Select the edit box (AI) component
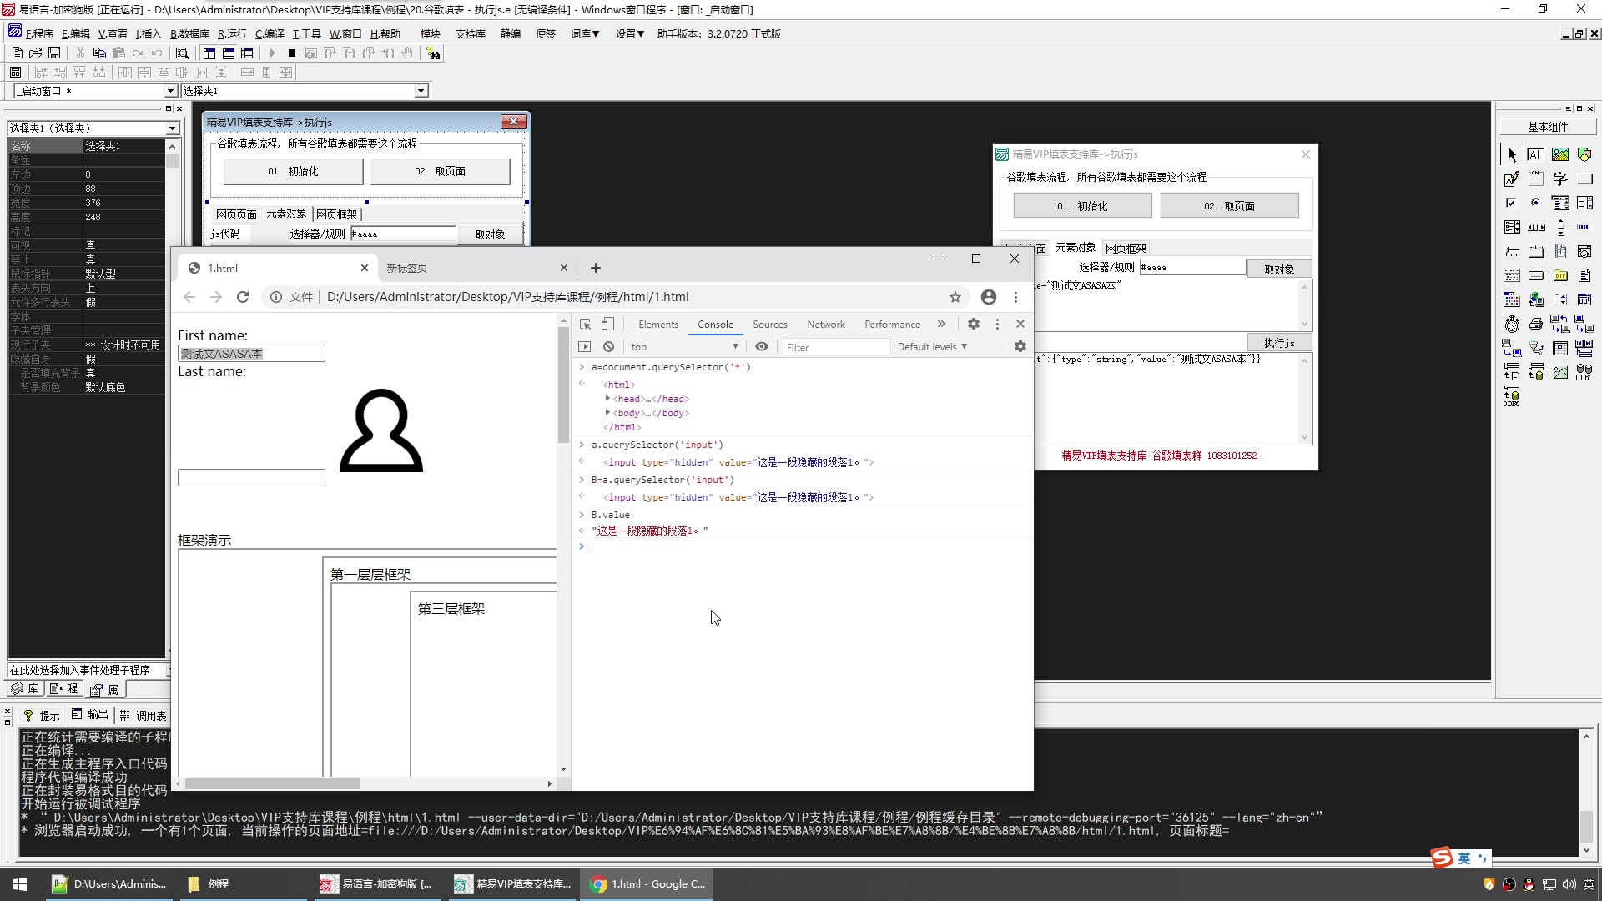This screenshot has width=1602, height=901. click(x=1535, y=154)
